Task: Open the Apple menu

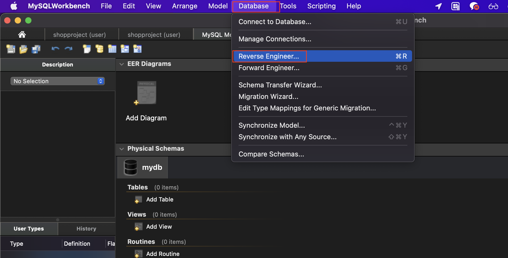Action: [14, 6]
